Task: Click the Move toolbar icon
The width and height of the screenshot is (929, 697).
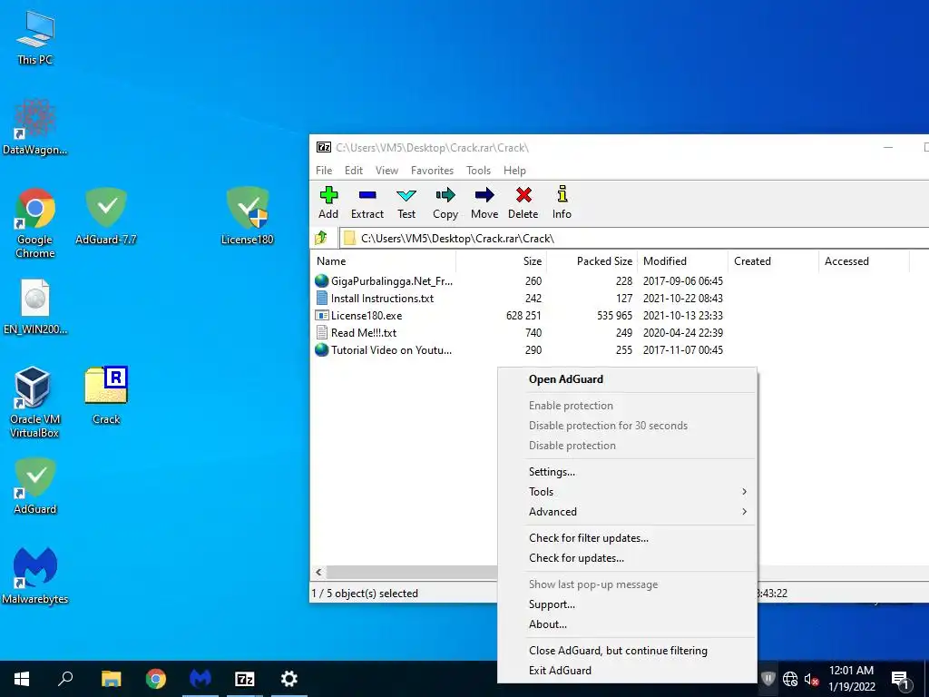Action: (x=484, y=202)
